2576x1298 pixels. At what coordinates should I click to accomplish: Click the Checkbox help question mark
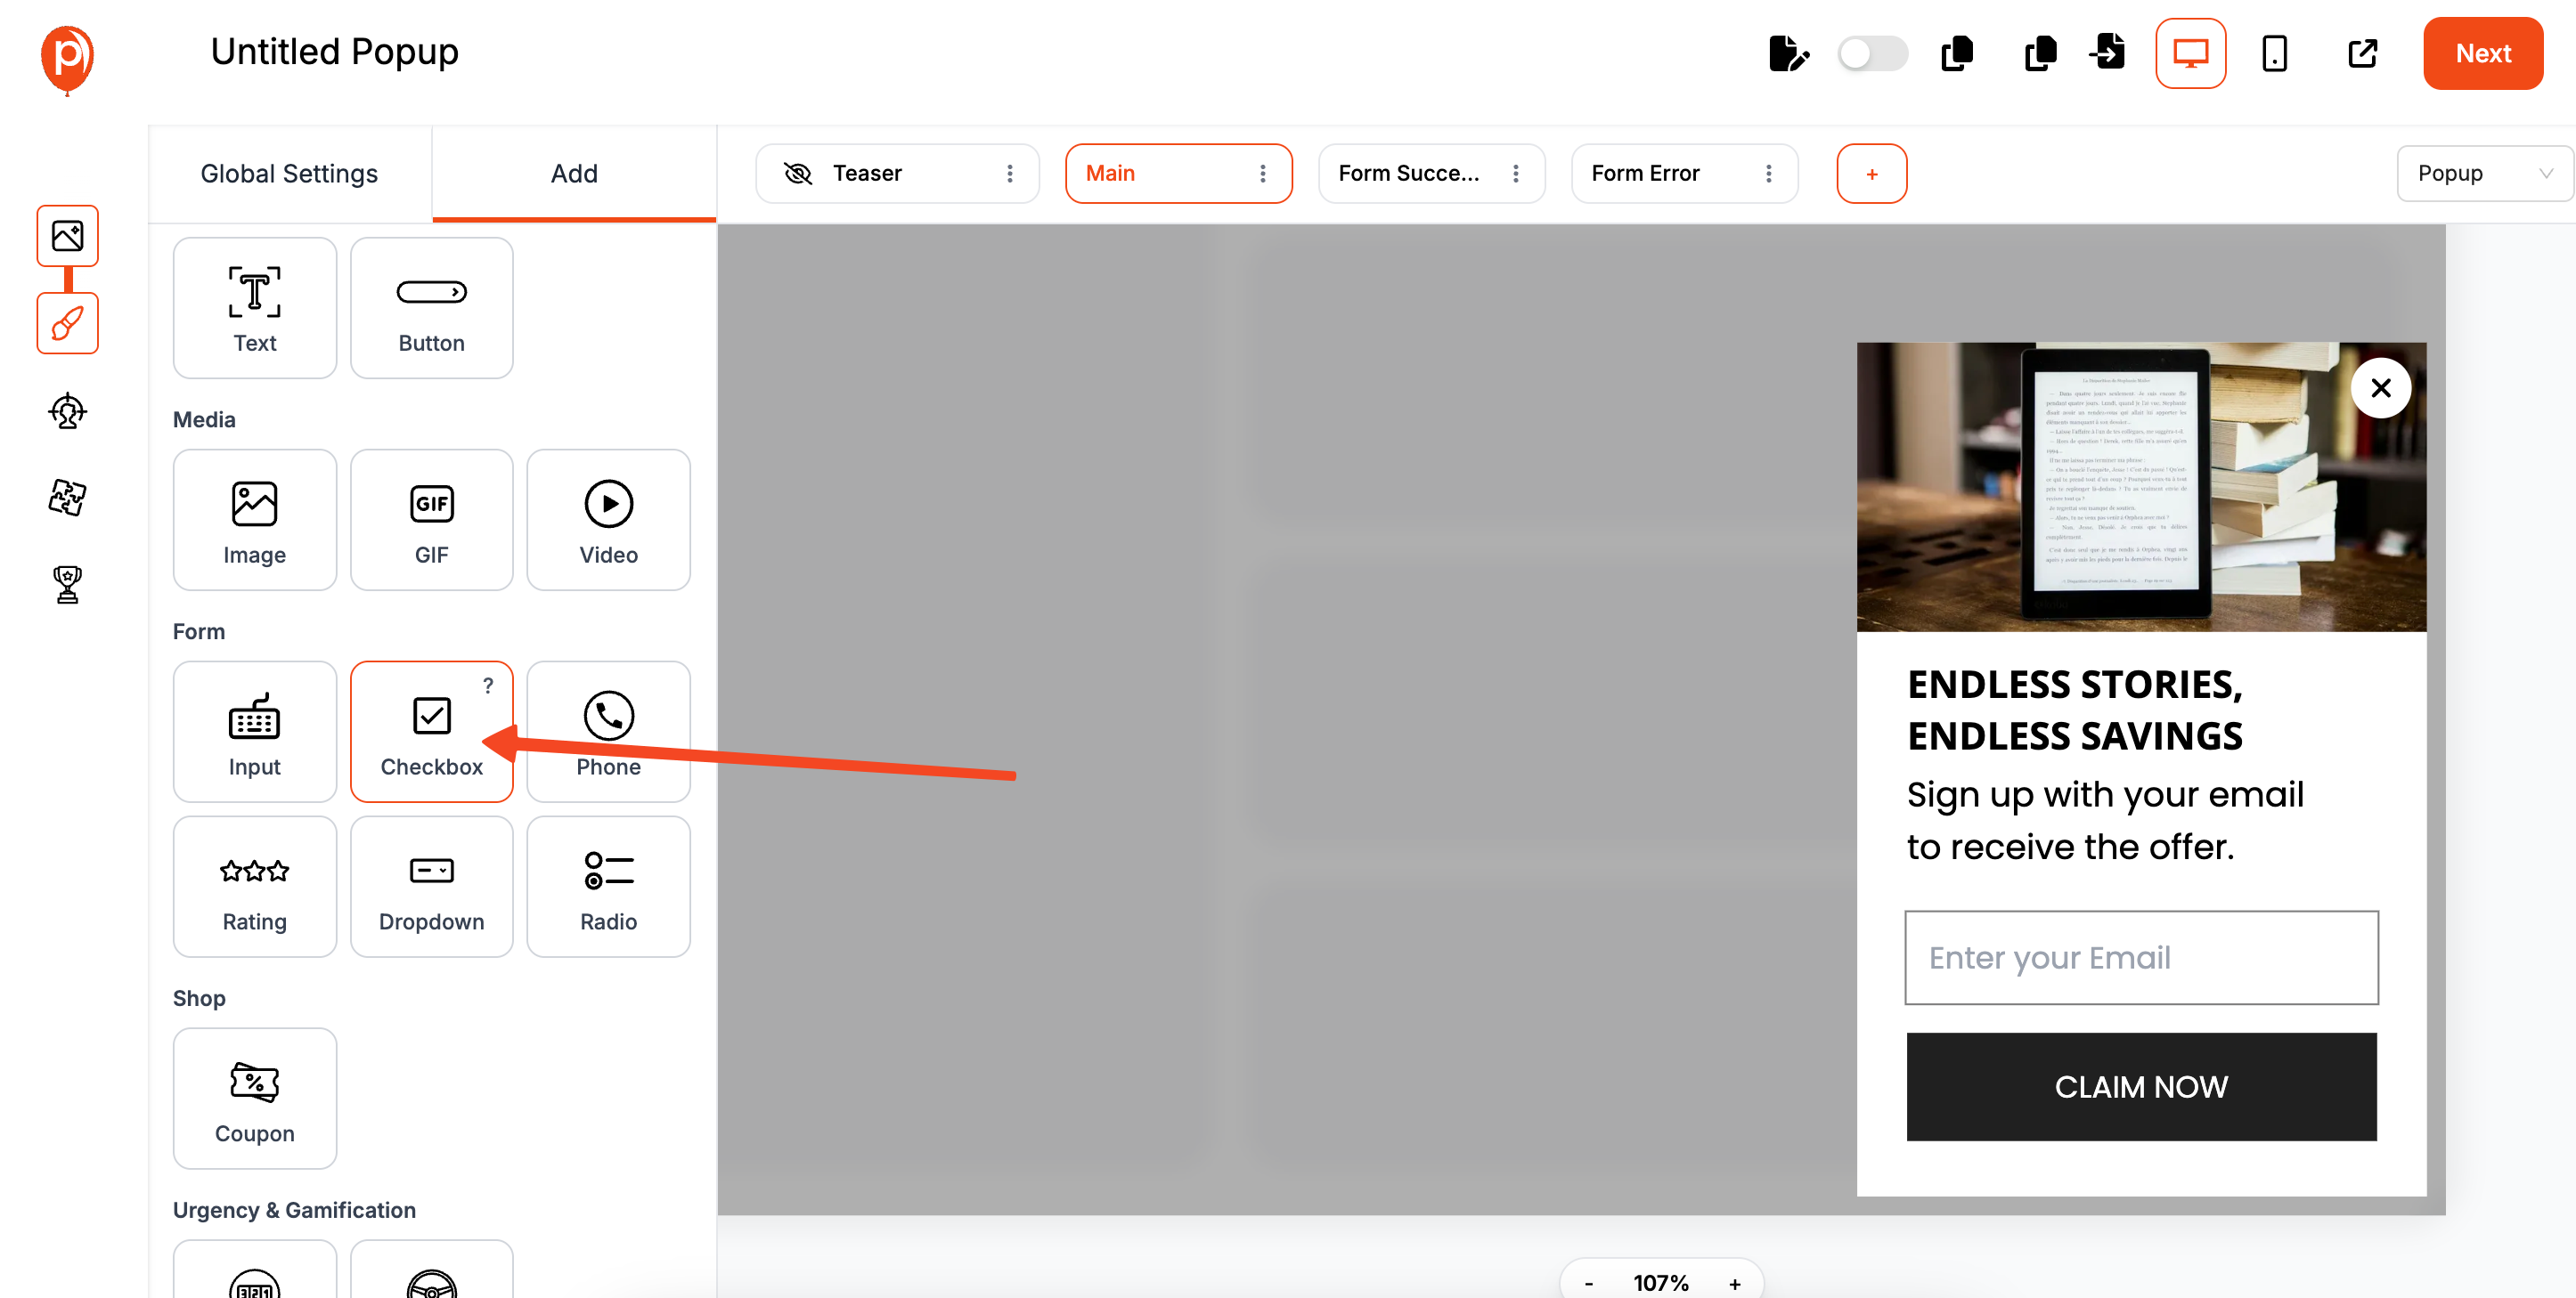pyautogui.click(x=488, y=686)
